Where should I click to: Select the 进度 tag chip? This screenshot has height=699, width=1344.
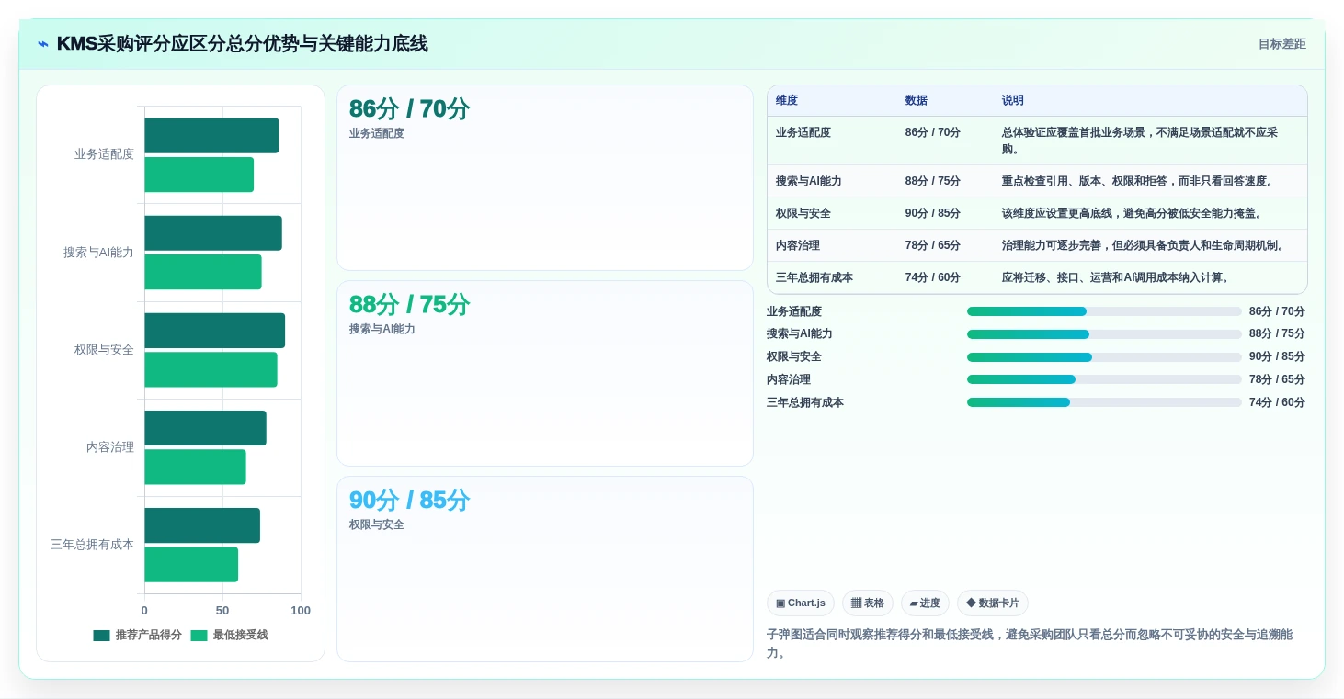tap(925, 603)
